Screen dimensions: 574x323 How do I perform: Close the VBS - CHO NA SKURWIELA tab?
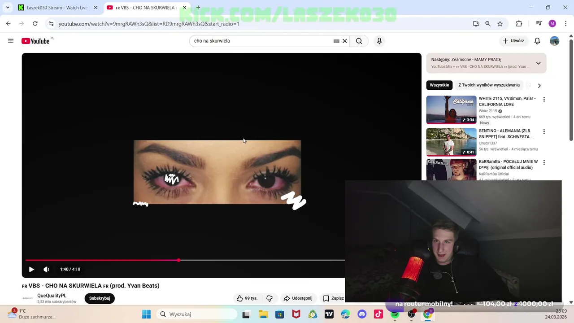(184, 8)
